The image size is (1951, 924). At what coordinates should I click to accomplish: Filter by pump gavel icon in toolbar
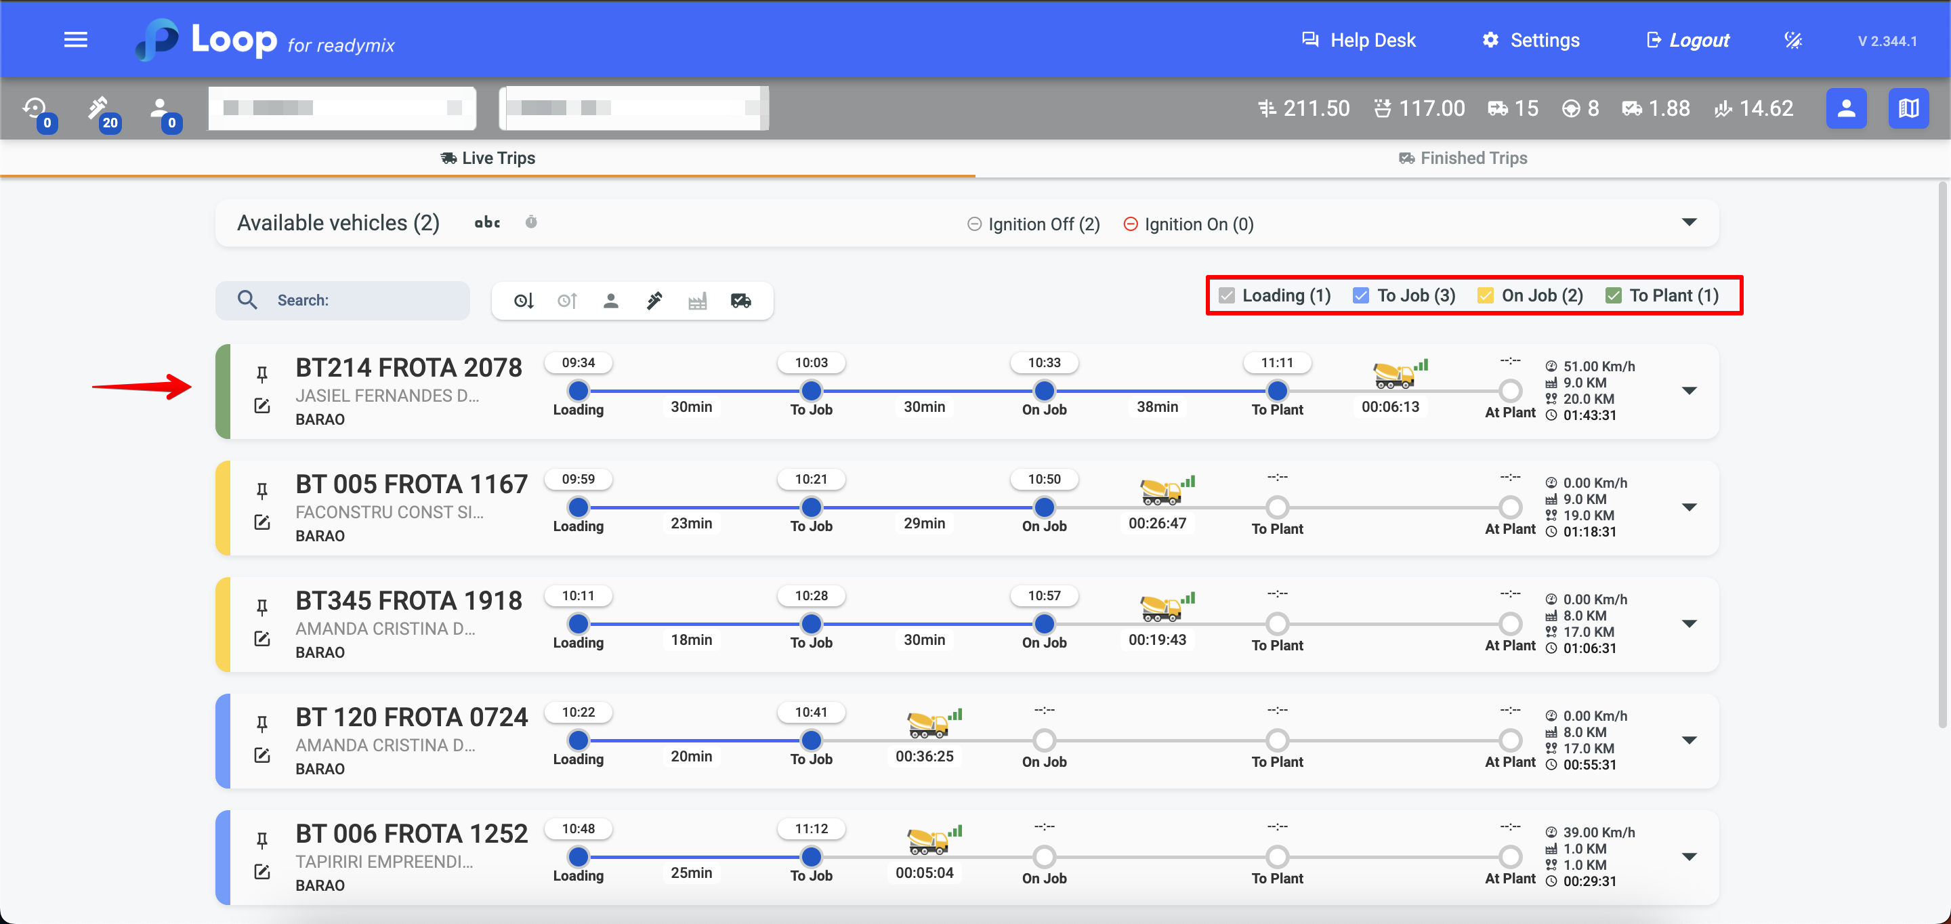tap(654, 301)
